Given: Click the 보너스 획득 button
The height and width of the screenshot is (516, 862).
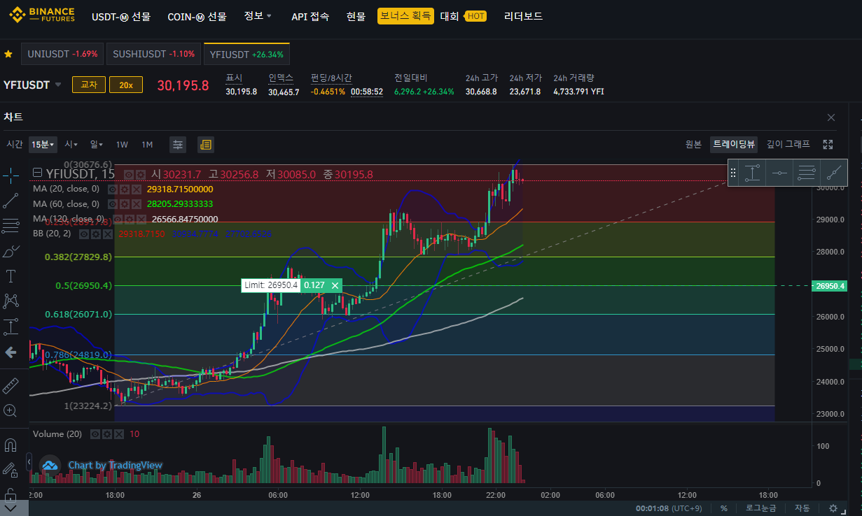Looking at the screenshot, I should [x=405, y=16].
